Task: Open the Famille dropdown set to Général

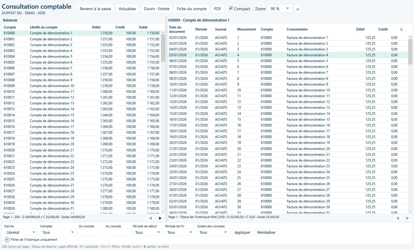Action: 21,232
